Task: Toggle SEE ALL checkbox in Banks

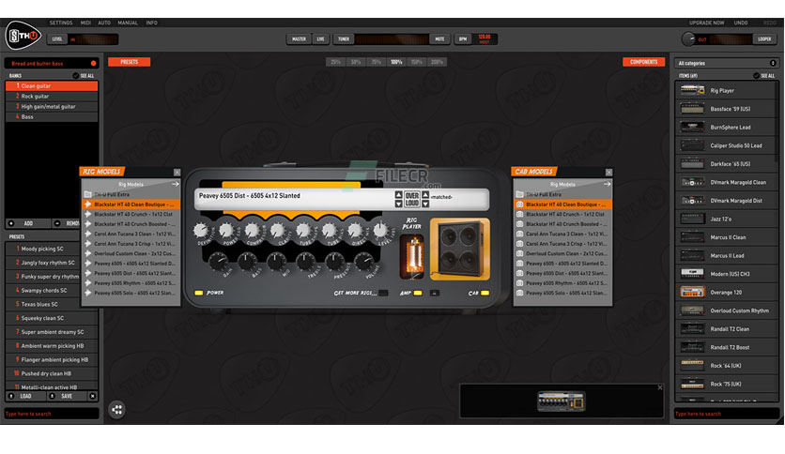Action: click(x=75, y=75)
